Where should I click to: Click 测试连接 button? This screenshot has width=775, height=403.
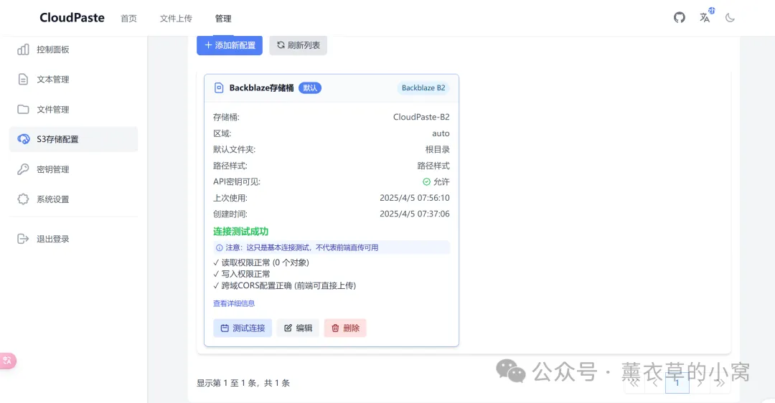[243, 328]
